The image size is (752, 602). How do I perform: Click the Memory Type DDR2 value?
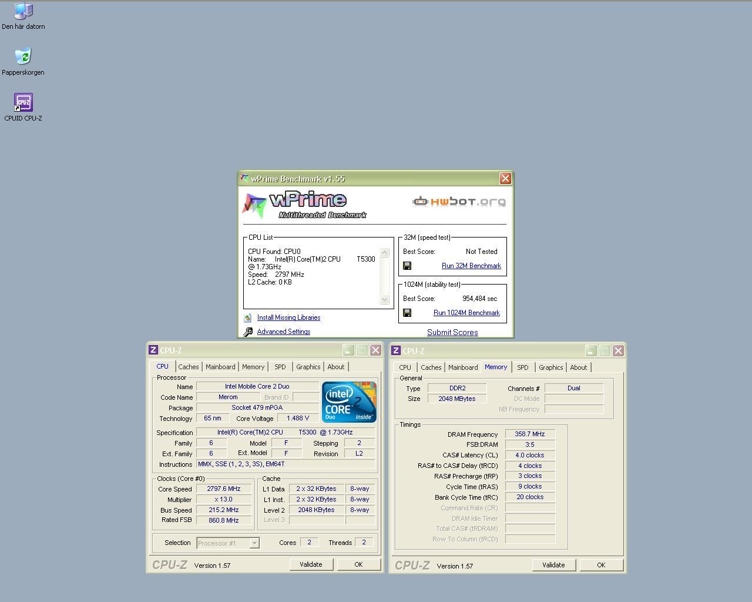[457, 388]
